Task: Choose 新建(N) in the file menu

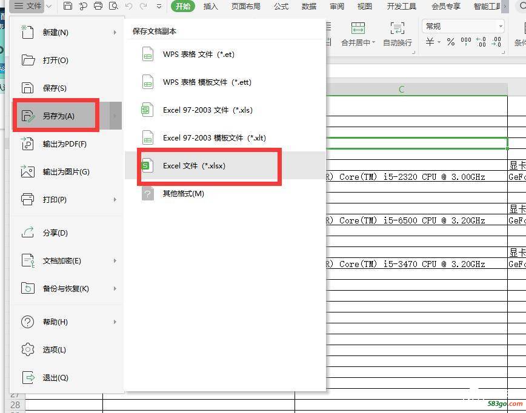Action: coord(67,33)
